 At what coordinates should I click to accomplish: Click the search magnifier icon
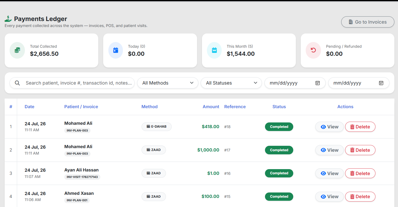(17, 83)
